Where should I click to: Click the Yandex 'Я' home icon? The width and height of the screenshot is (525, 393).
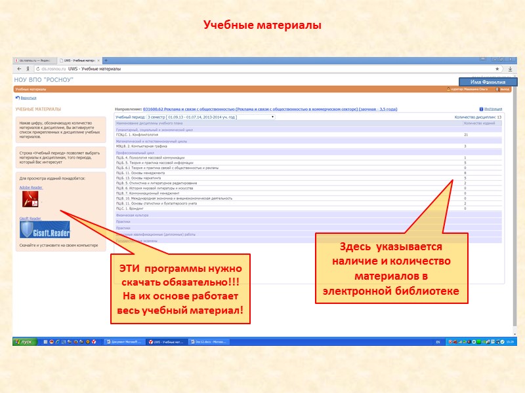point(28,69)
